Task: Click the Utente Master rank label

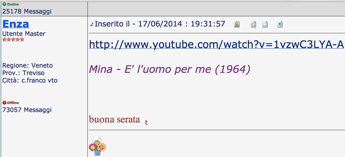Action: point(24,34)
